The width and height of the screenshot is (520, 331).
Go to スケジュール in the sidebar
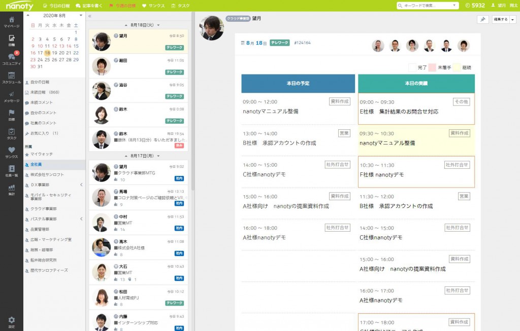[12, 78]
